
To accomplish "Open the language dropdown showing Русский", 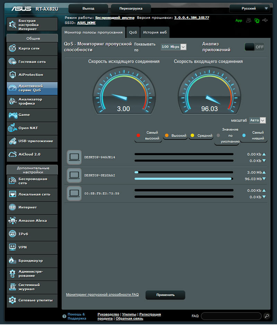I will [x=250, y=9].
